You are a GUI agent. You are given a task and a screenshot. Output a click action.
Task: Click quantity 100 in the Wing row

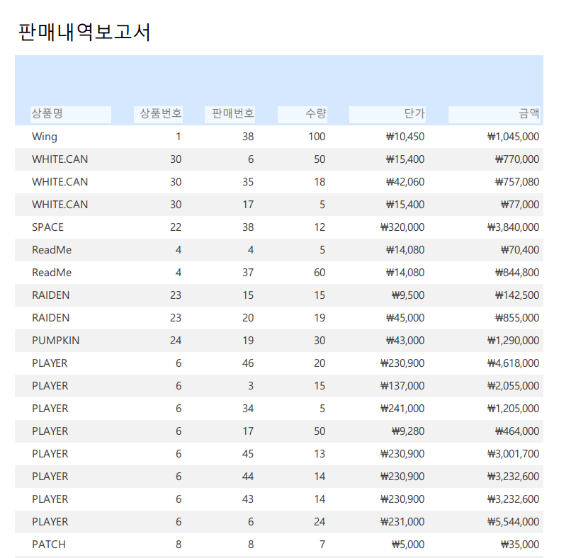pyautogui.click(x=317, y=137)
